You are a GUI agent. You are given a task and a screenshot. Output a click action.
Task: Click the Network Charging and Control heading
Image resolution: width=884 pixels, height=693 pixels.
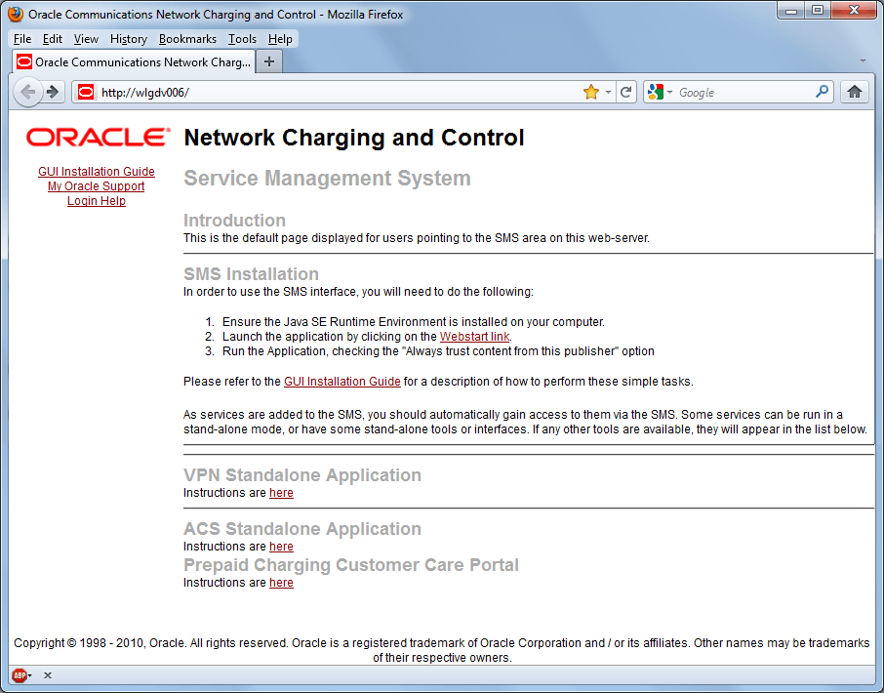click(354, 138)
